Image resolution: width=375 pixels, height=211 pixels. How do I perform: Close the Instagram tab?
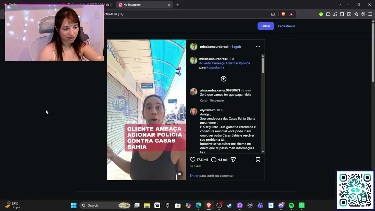[169, 5]
